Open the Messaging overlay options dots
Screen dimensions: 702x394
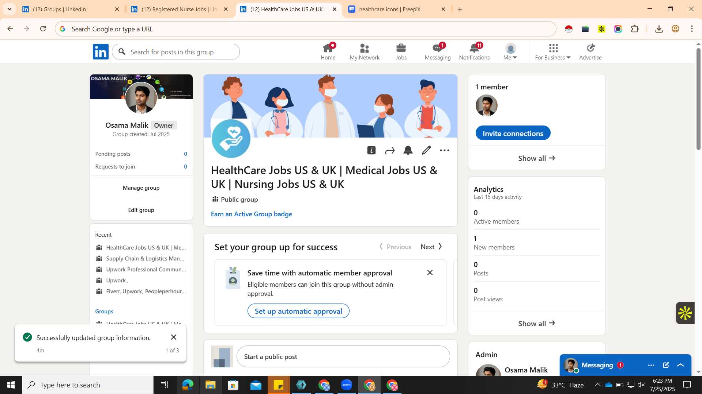651,365
